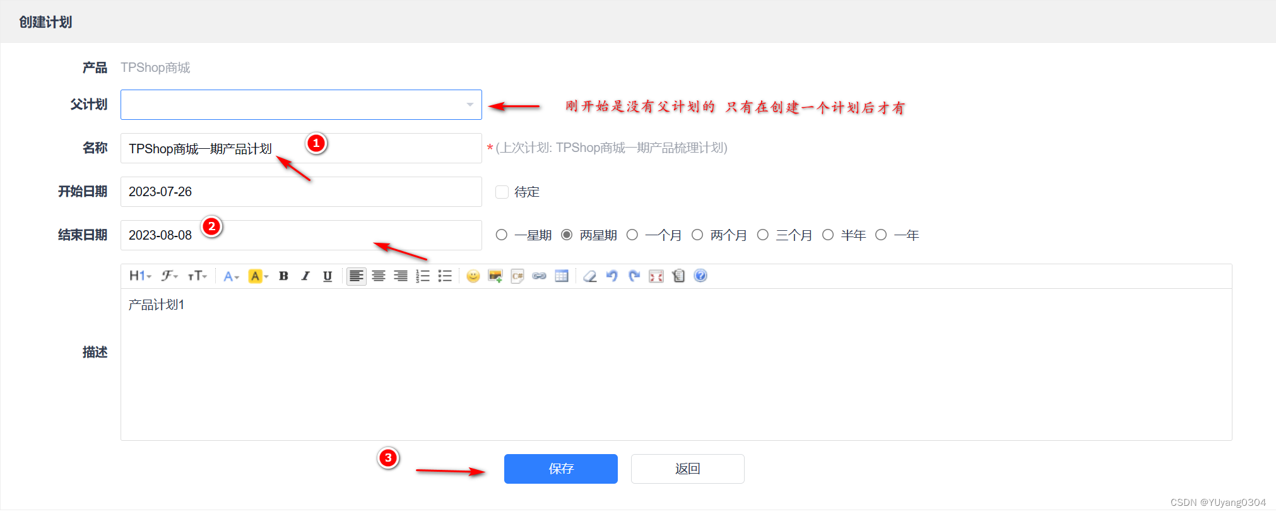Check the 待定 checkbox
Image resolution: width=1276 pixels, height=514 pixels.
tap(502, 192)
